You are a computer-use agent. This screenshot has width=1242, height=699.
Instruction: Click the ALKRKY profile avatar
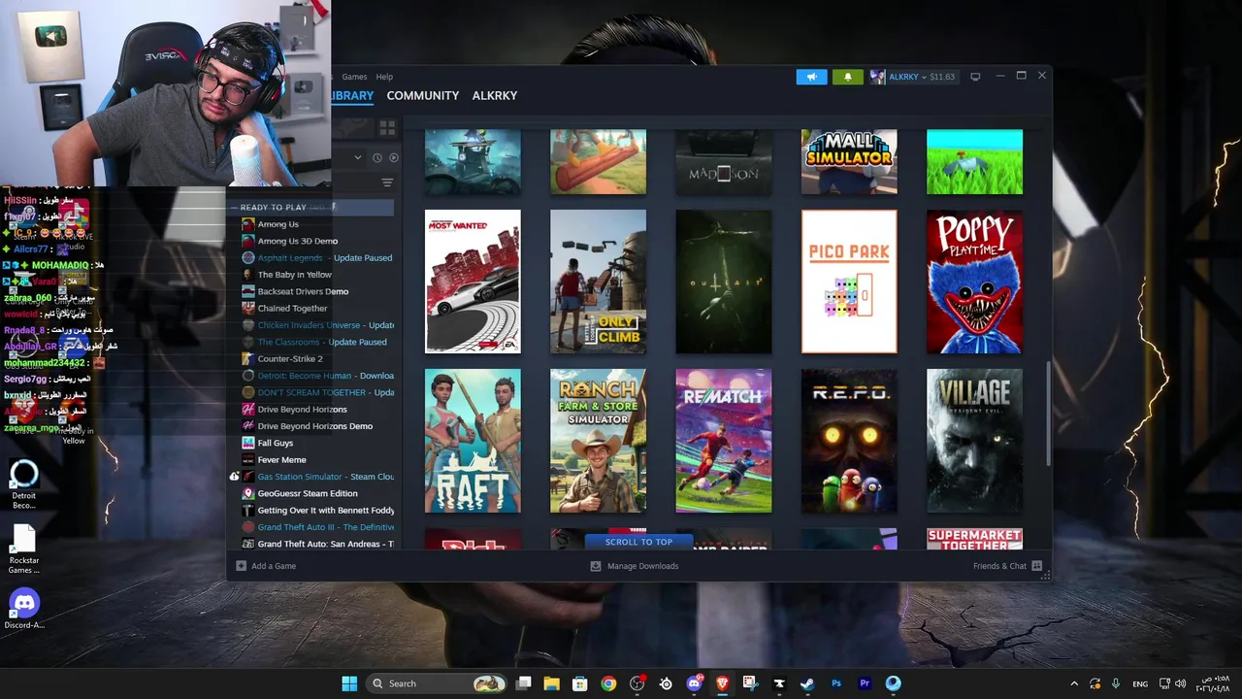click(x=877, y=77)
